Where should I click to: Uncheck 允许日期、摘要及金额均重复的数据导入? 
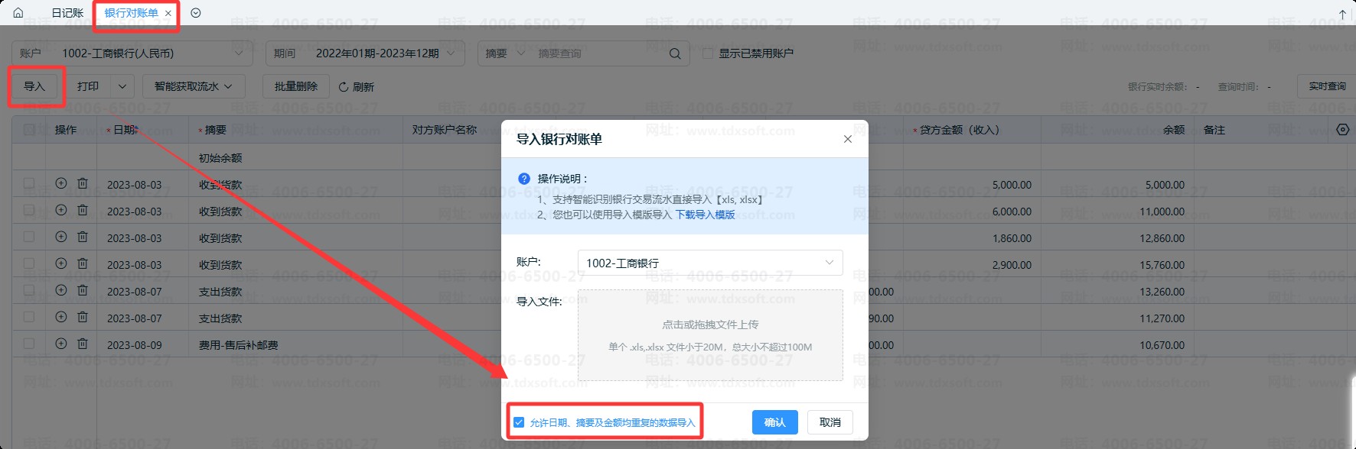[520, 422]
